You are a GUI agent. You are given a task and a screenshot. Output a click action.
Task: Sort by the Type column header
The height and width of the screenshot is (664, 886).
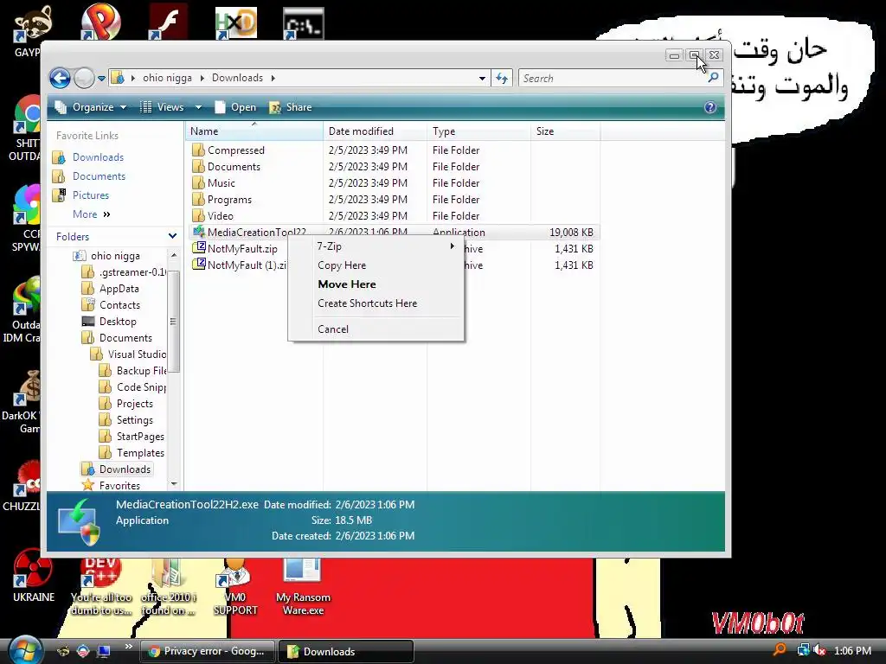tap(478, 131)
